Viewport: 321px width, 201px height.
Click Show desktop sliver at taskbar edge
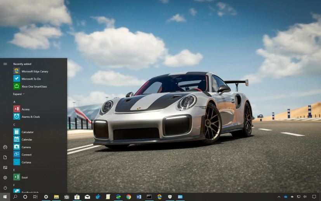point(320,197)
